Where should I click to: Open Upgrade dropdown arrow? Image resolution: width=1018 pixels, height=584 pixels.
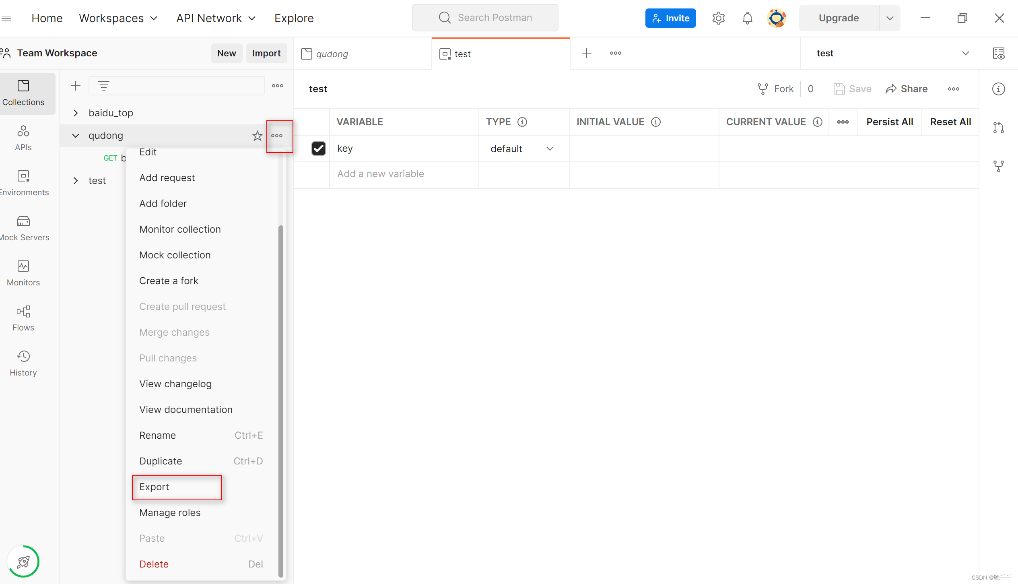pos(890,18)
